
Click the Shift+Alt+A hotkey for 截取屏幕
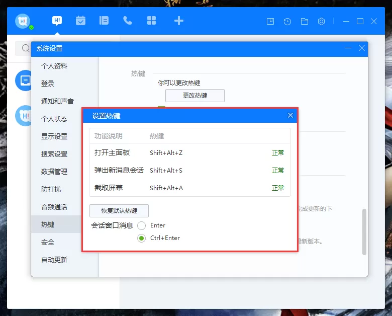point(166,188)
